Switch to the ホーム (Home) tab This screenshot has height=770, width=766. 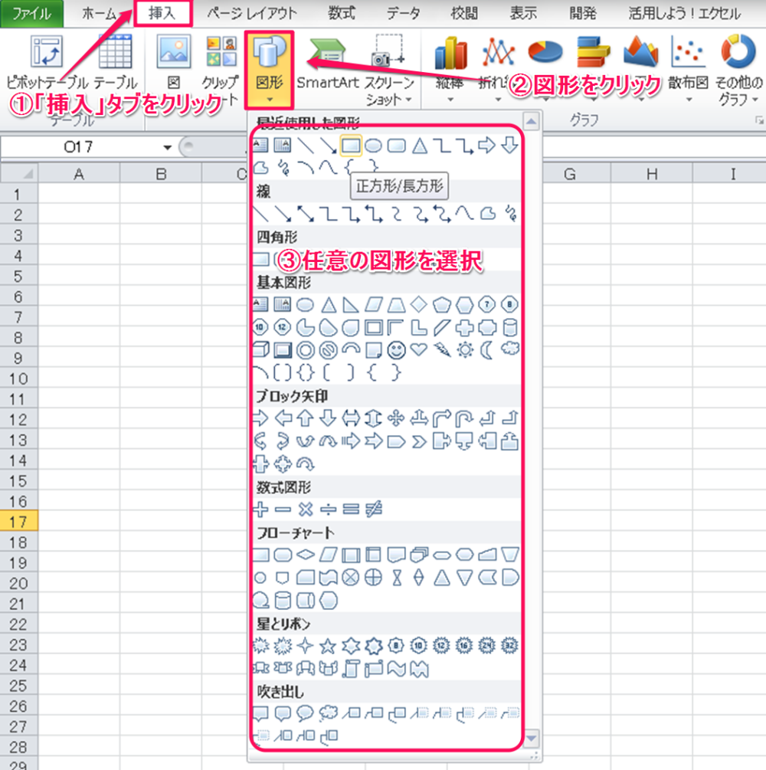(x=100, y=13)
